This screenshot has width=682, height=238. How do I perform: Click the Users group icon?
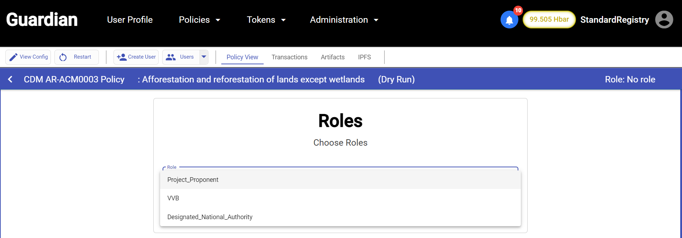click(x=171, y=57)
